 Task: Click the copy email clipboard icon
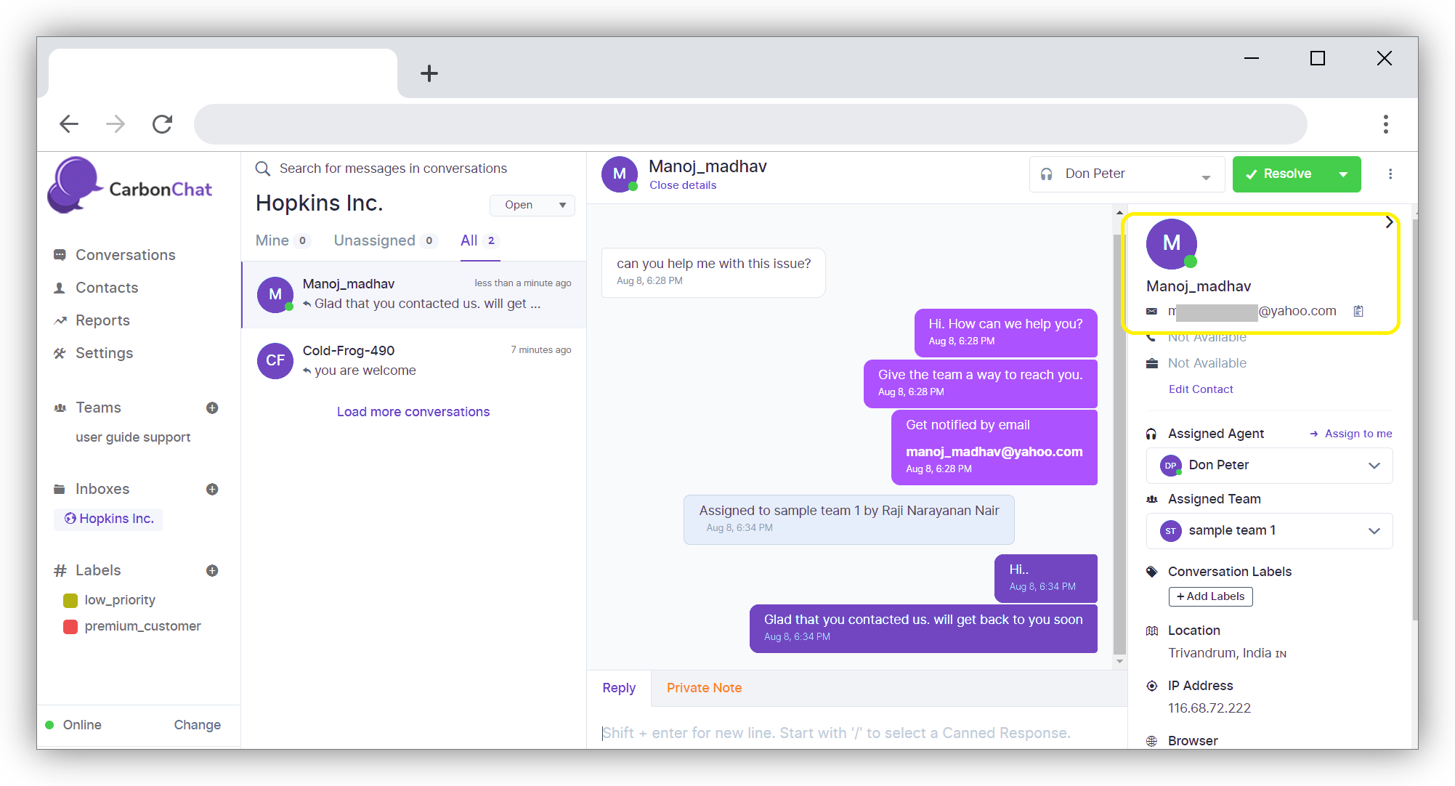pos(1358,311)
